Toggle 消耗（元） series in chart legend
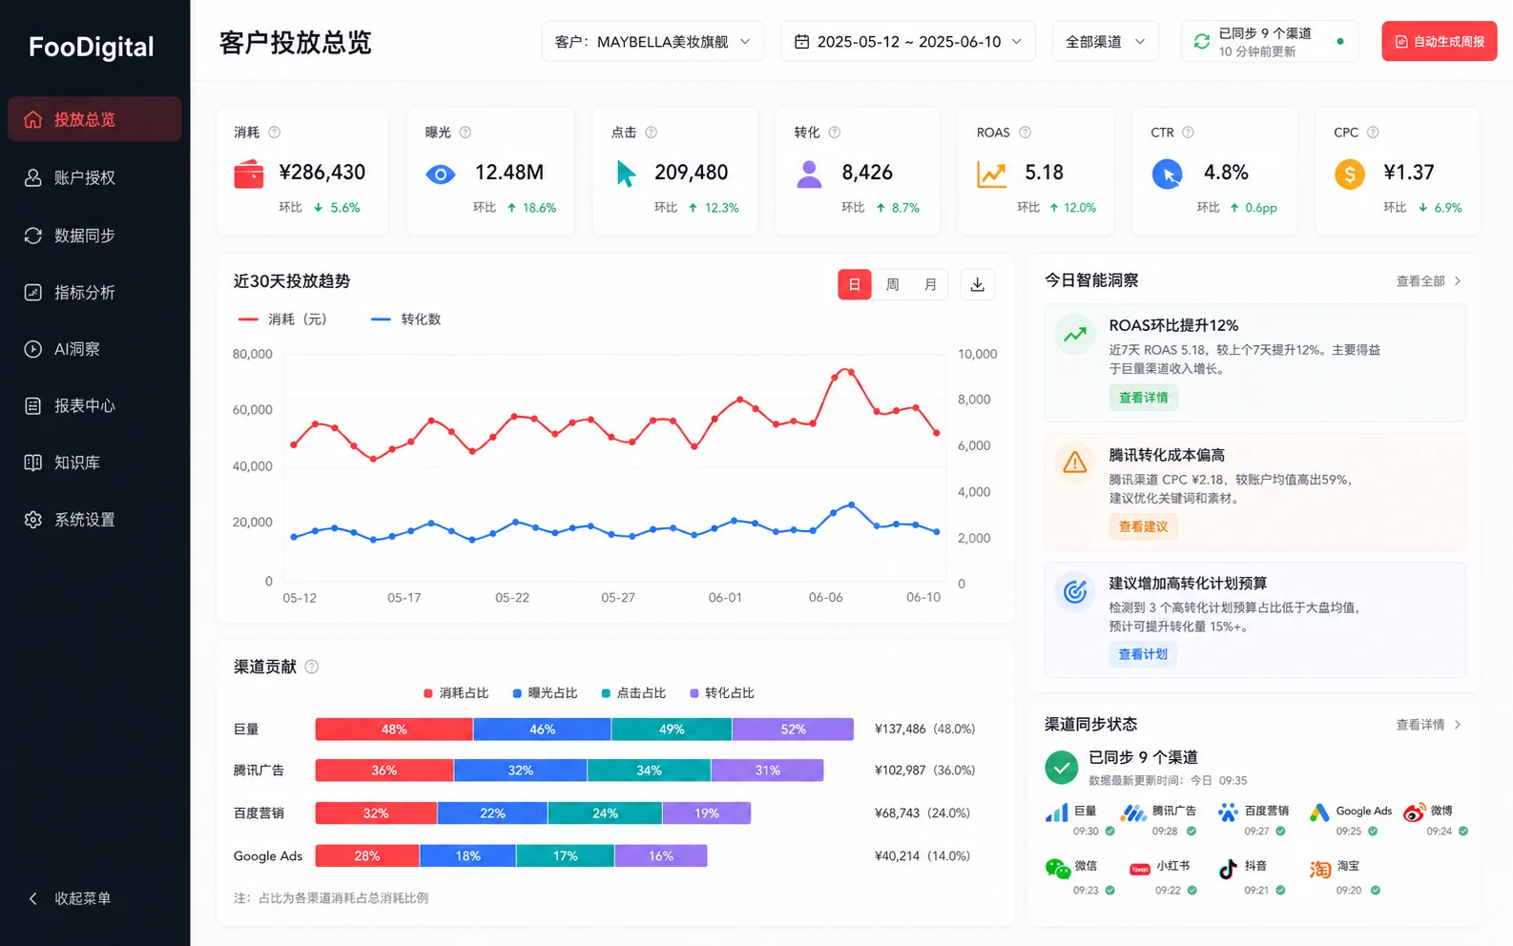The width and height of the screenshot is (1513, 946). [x=282, y=319]
